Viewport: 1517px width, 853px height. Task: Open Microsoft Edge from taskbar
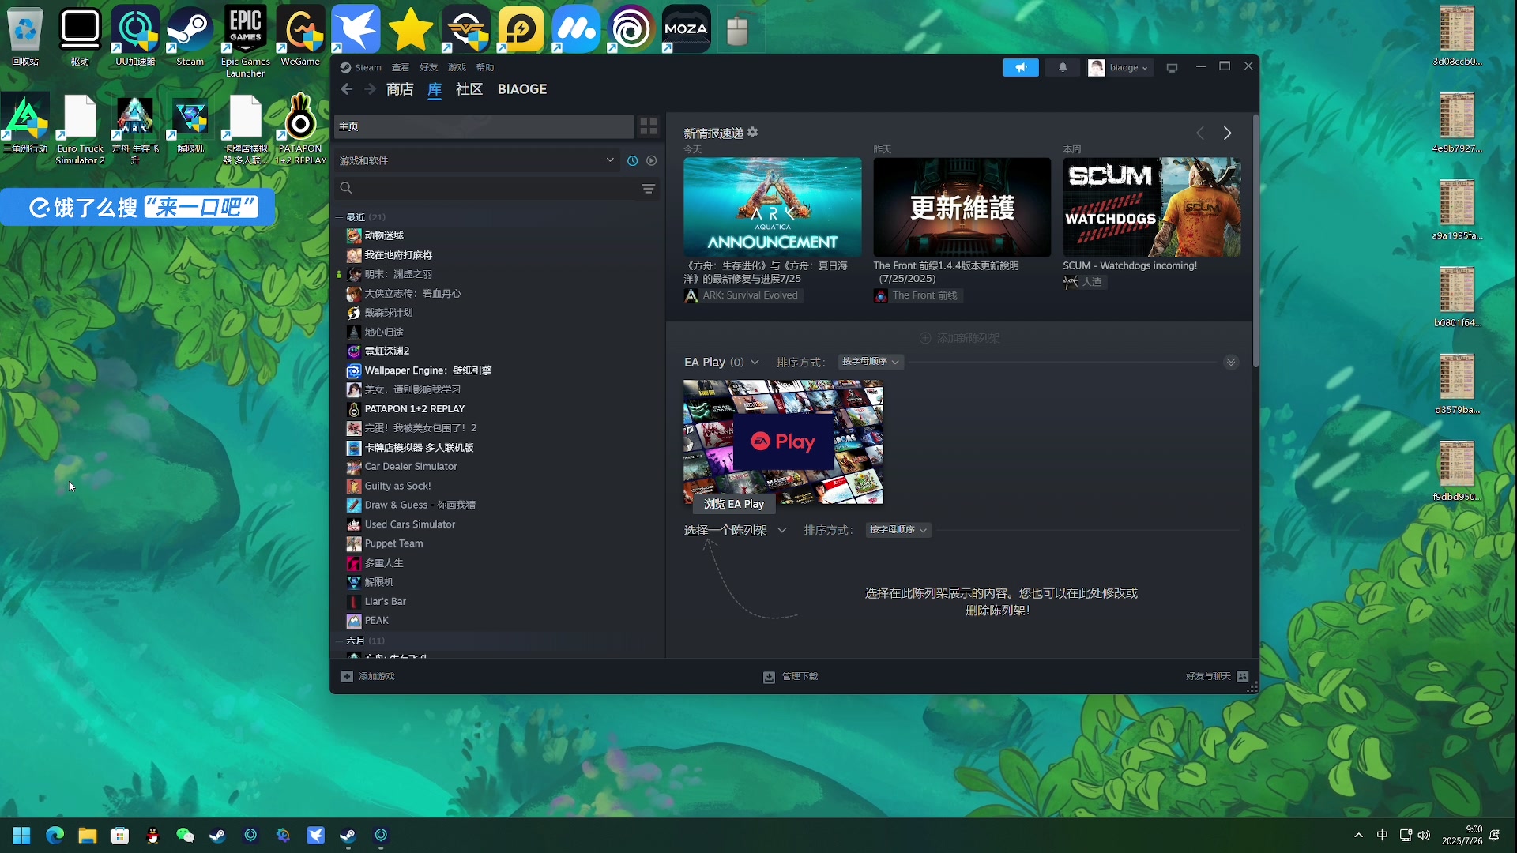coord(55,836)
